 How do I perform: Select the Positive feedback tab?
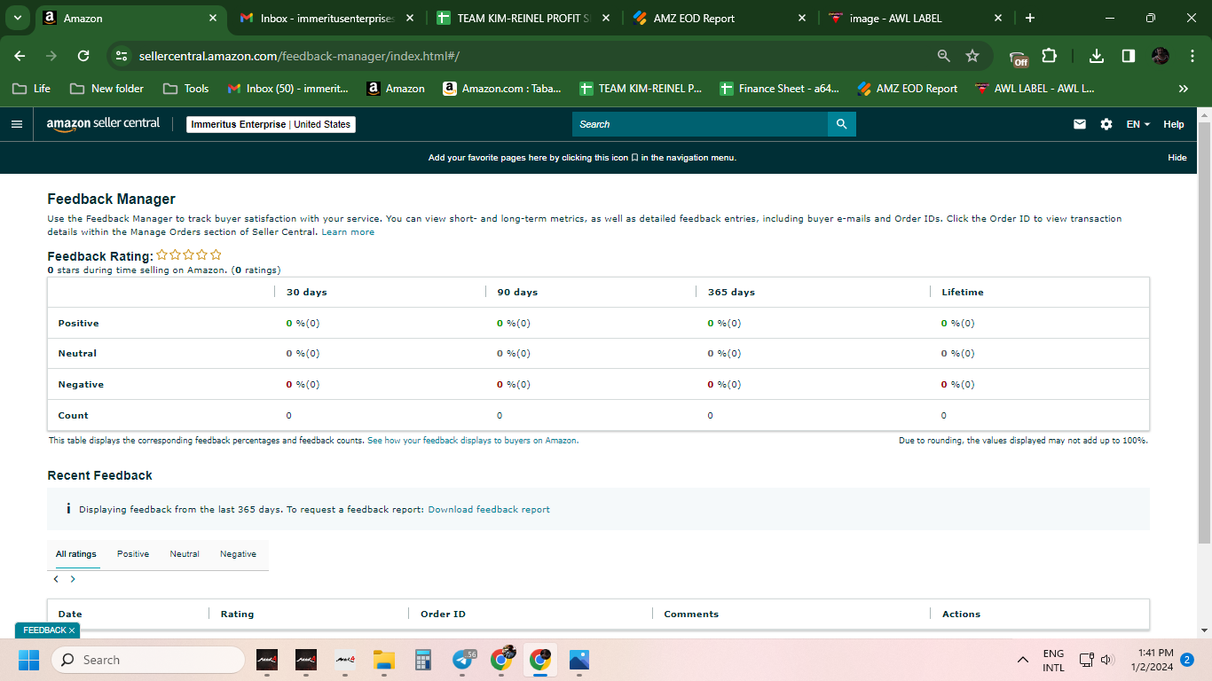pos(133,554)
